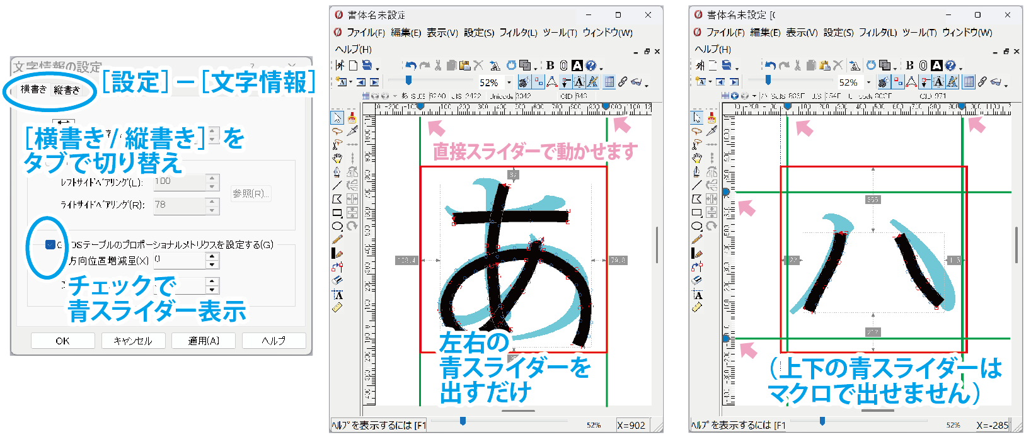The height and width of the screenshot is (437, 1031).
Task: Toggle the grid table view button in あ window
Action: (x=609, y=82)
